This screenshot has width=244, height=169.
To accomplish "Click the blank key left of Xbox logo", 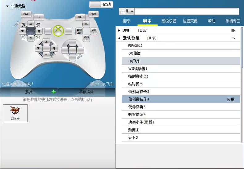I will [x=48, y=31].
